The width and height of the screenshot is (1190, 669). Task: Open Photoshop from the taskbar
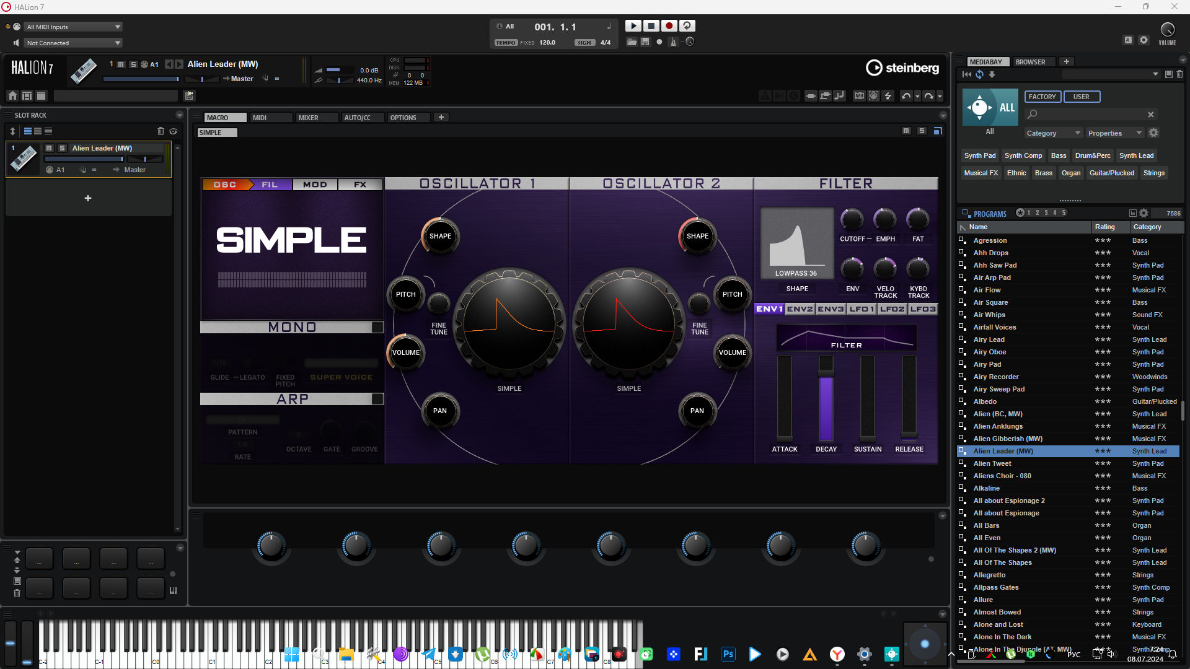[x=728, y=654]
